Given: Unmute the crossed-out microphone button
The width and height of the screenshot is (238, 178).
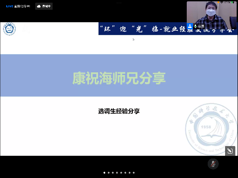Looking at the screenshot, I should [x=213, y=164].
